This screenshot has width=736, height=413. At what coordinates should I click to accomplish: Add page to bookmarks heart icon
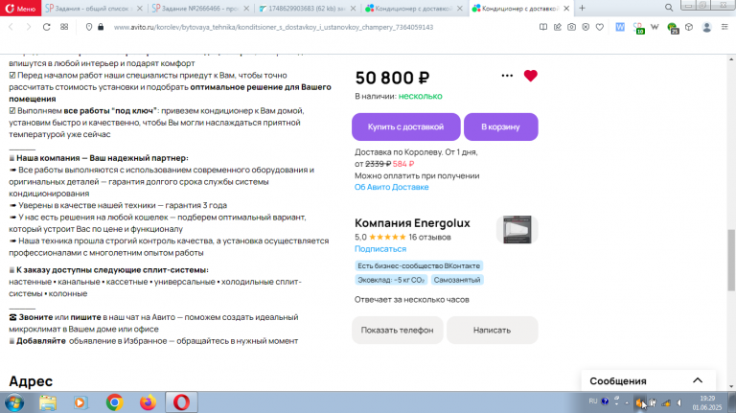point(600,27)
